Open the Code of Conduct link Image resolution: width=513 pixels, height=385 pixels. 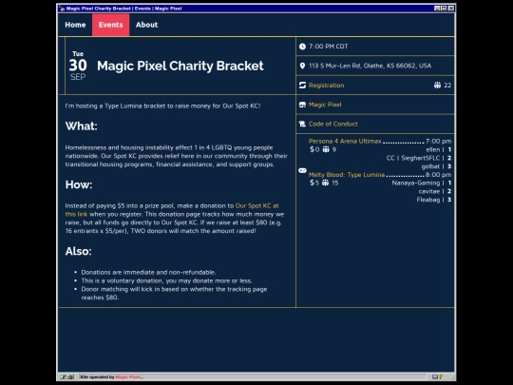333,125
